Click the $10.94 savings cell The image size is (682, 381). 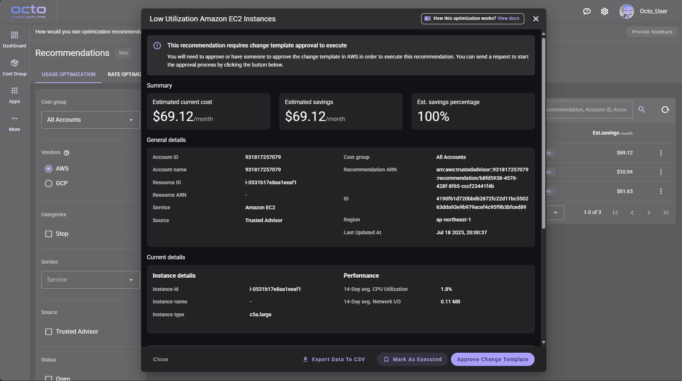[625, 172]
